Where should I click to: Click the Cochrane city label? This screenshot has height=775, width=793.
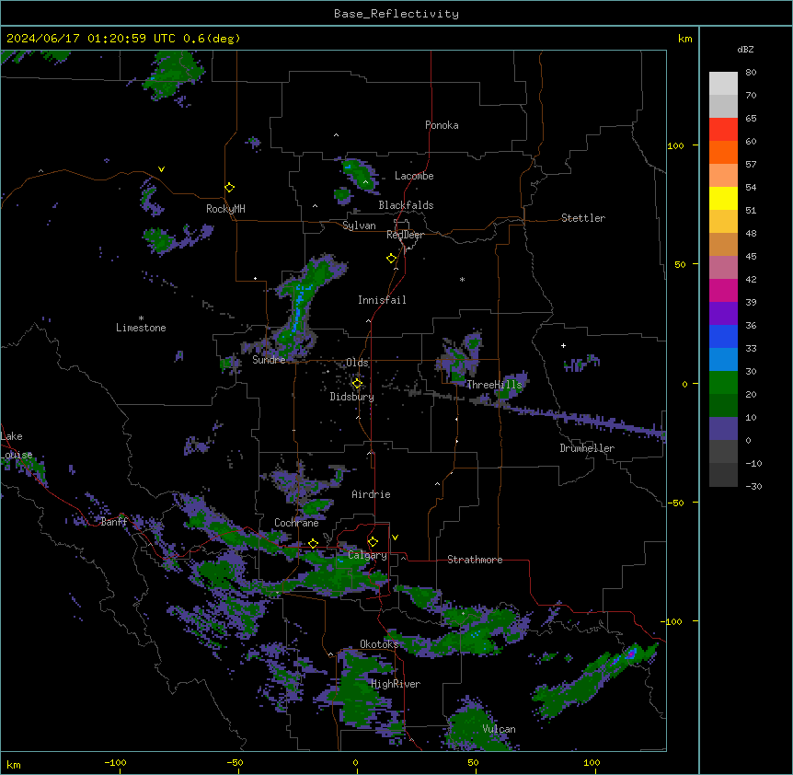296,523
